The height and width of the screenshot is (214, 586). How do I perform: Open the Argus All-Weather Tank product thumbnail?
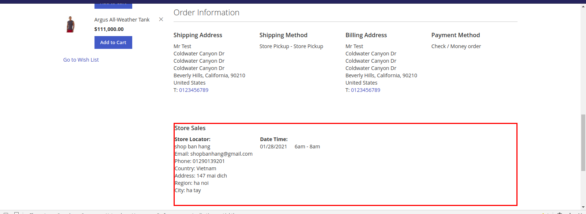(x=70, y=24)
